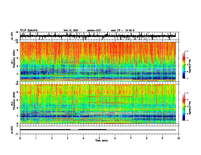Click the ch.2 frequency tick label "6"
Viewport: 201px width, 155px height.
(18, 100)
